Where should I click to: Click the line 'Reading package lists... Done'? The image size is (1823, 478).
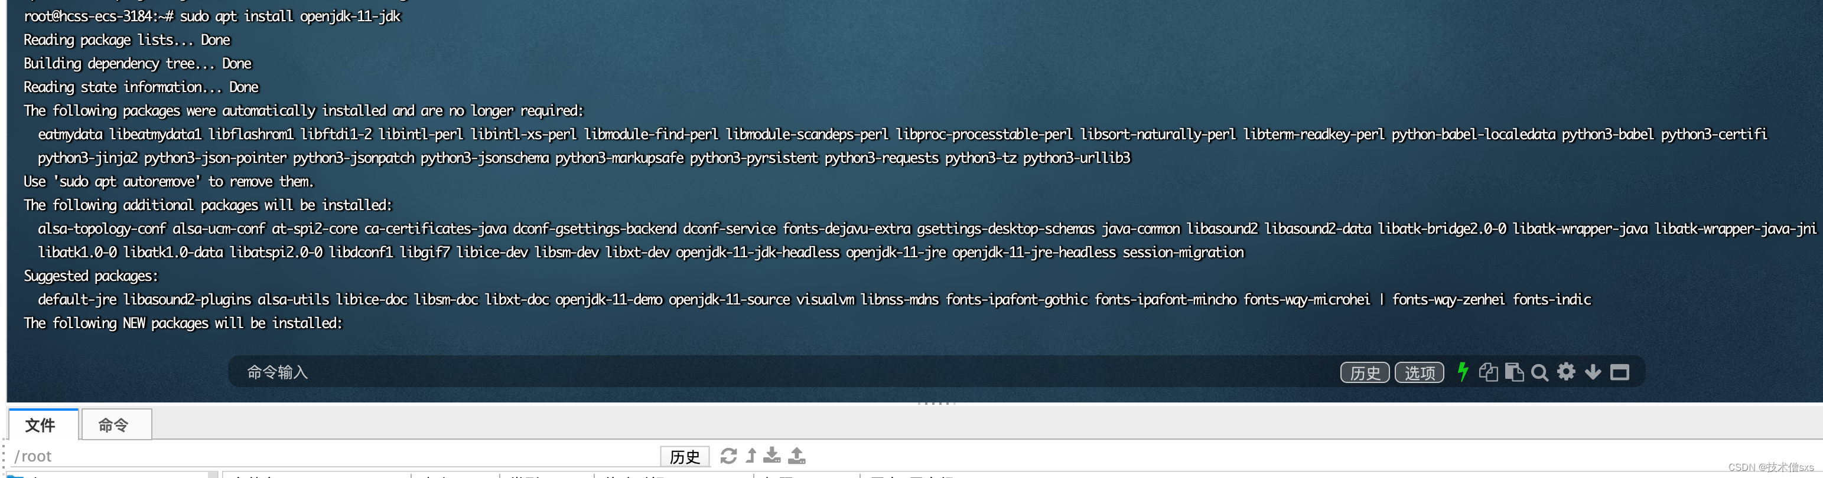coord(126,40)
